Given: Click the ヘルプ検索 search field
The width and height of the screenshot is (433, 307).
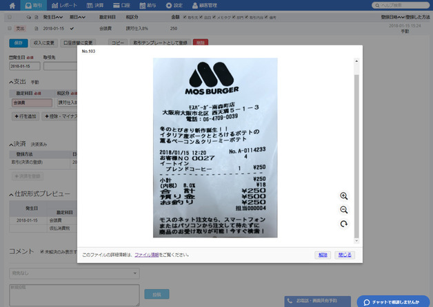Looking at the screenshot, I should click(x=401, y=6).
